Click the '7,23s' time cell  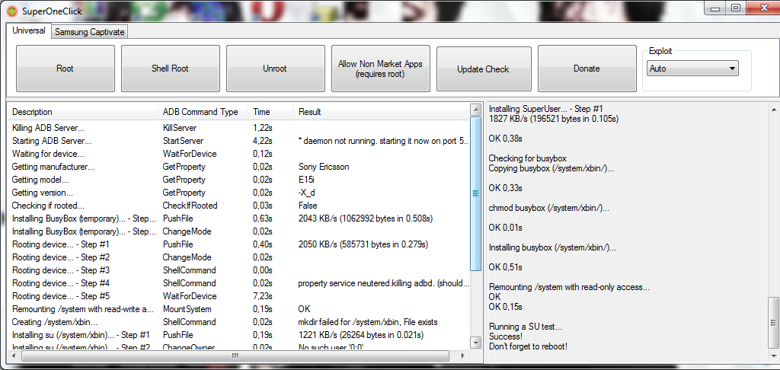pyautogui.click(x=263, y=296)
